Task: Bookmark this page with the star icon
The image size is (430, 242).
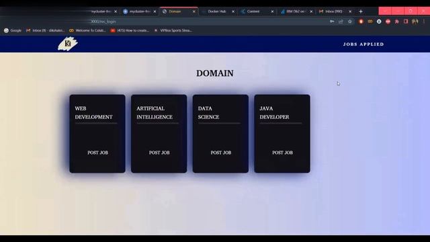Action: 350,22
